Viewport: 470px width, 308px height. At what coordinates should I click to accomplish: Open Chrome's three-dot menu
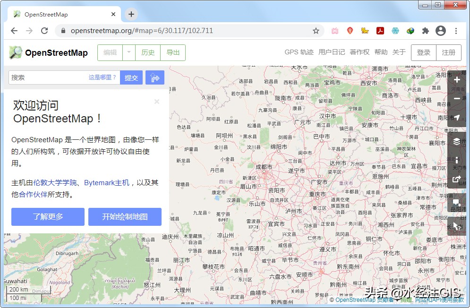point(456,31)
